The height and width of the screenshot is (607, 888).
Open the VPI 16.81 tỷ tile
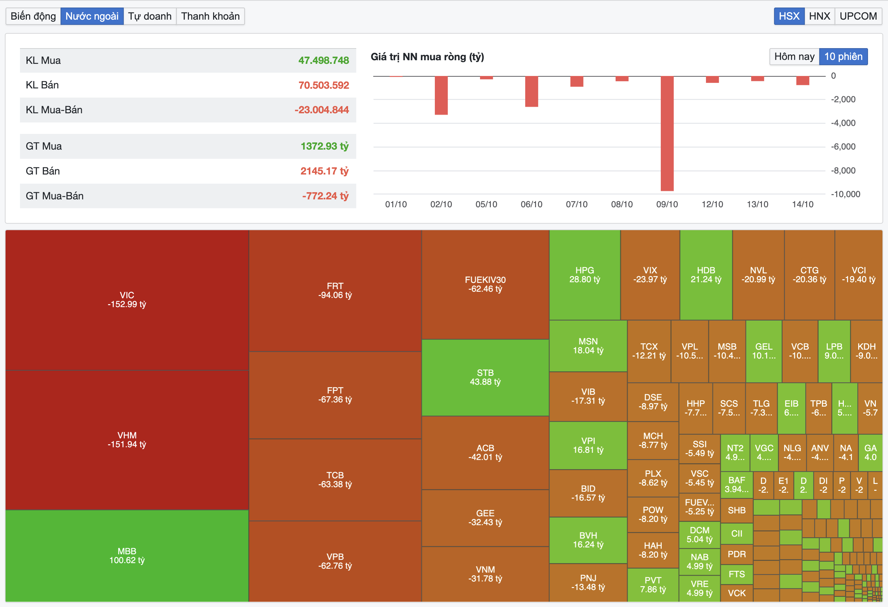coord(588,445)
